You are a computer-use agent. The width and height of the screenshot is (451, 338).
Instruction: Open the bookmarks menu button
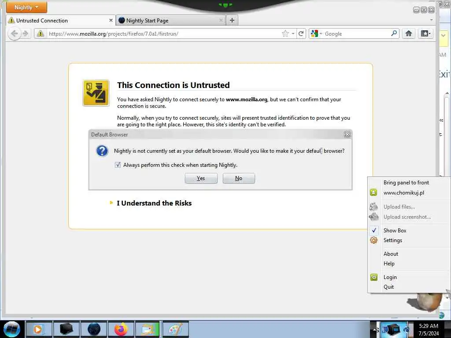tap(425, 33)
